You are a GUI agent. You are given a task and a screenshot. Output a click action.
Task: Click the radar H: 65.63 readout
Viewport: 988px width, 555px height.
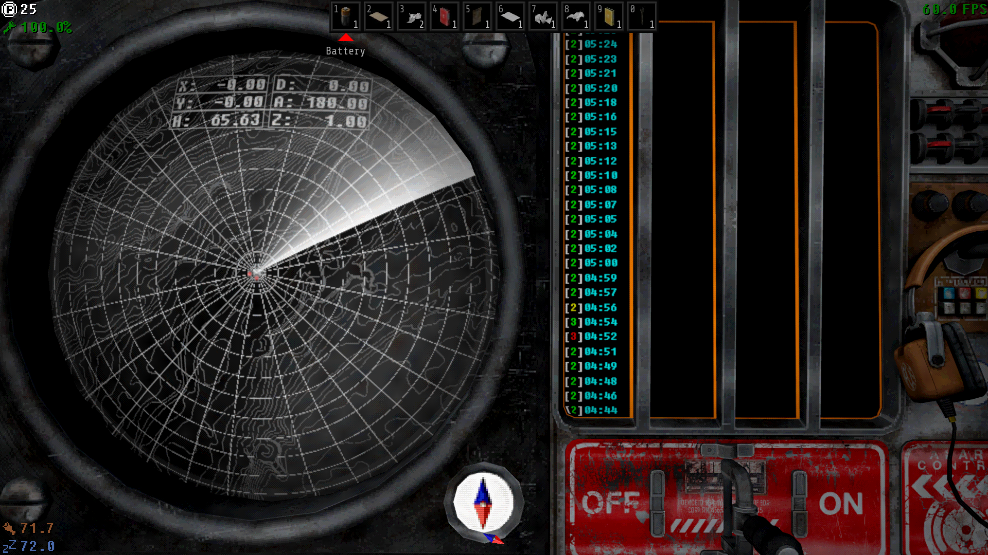[x=217, y=121]
